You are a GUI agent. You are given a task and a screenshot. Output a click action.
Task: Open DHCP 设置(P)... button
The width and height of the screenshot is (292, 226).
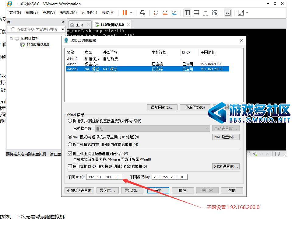226,166
